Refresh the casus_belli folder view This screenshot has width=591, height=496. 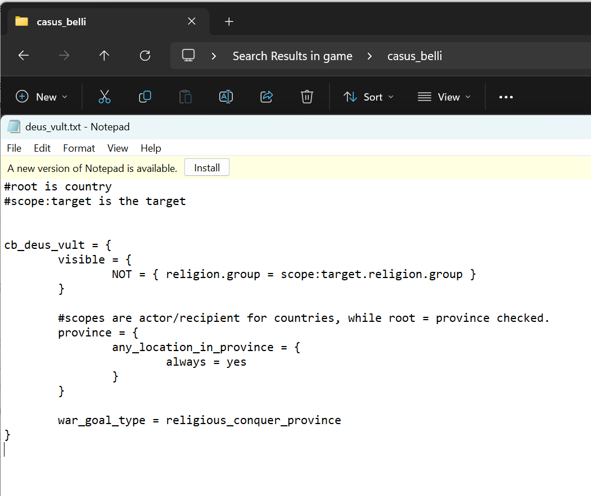tap(145, 56)
